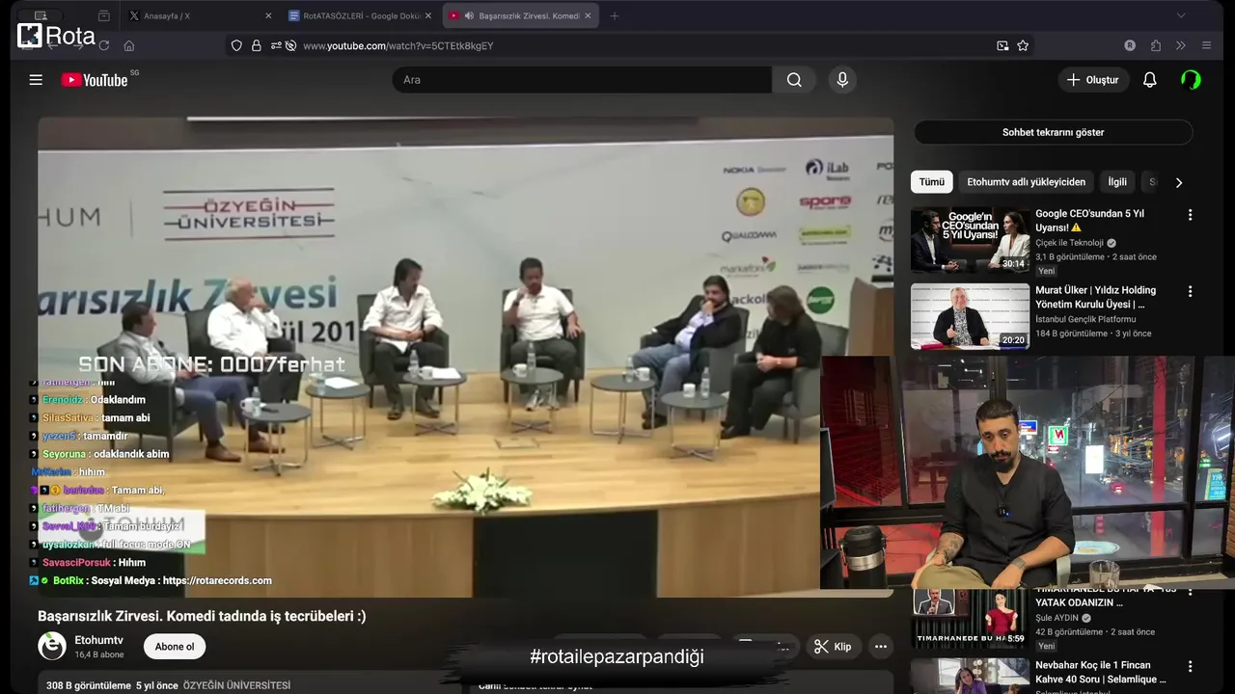Open options for Nevbahar Koç video
This screenshot has height=694, width=1235.
1190,666
